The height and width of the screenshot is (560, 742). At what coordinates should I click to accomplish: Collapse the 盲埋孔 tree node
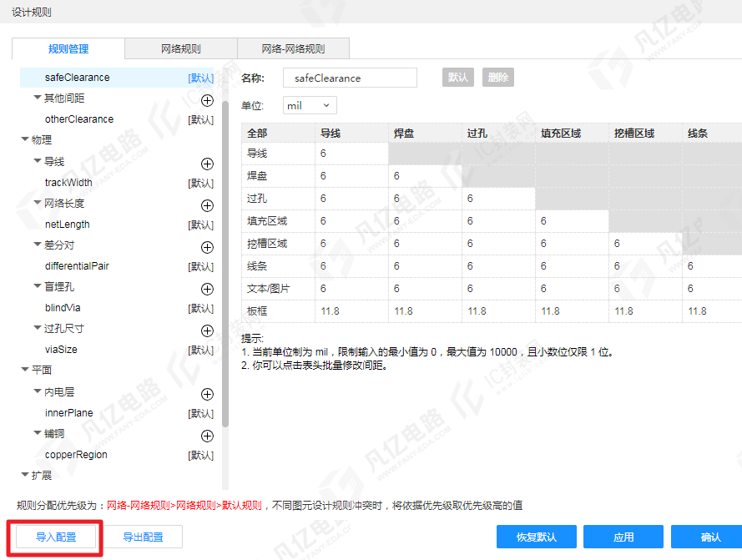(x=38, y=286)
